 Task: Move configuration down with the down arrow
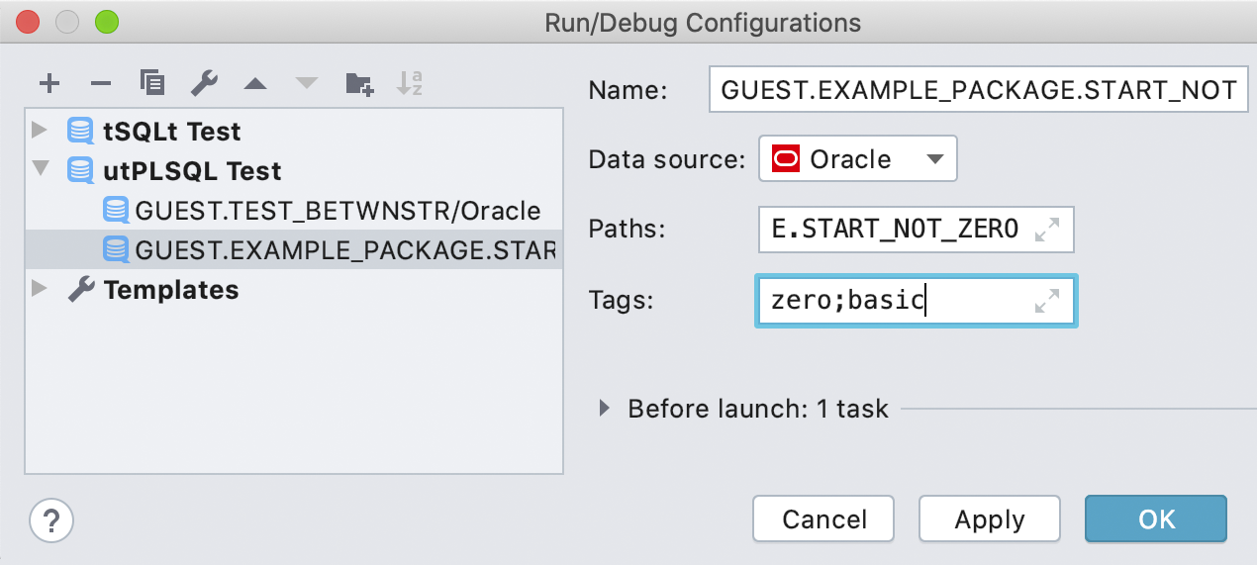(307, 84)
